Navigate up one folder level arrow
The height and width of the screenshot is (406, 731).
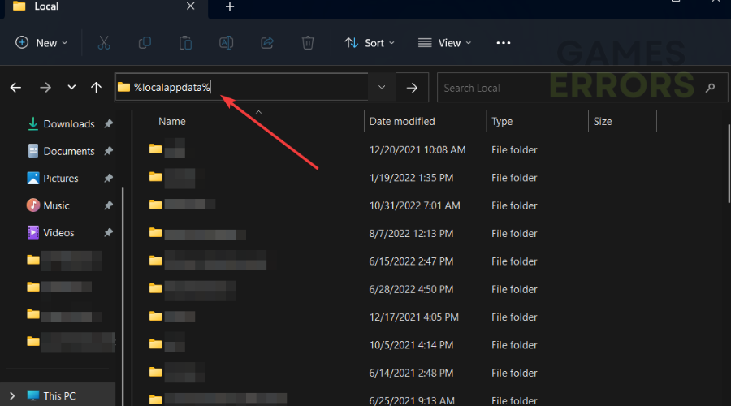[97, 88]
